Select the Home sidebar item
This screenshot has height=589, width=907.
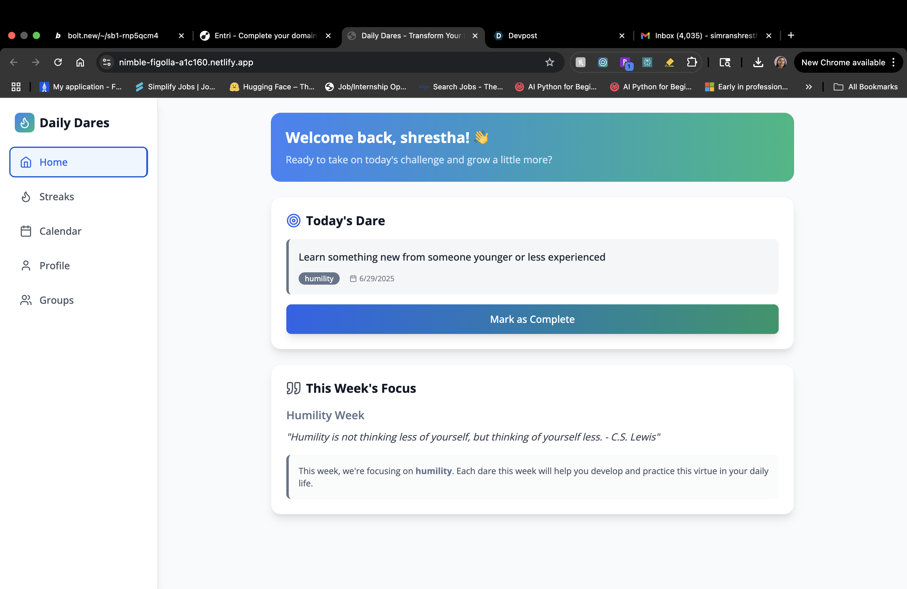point(78,162)
